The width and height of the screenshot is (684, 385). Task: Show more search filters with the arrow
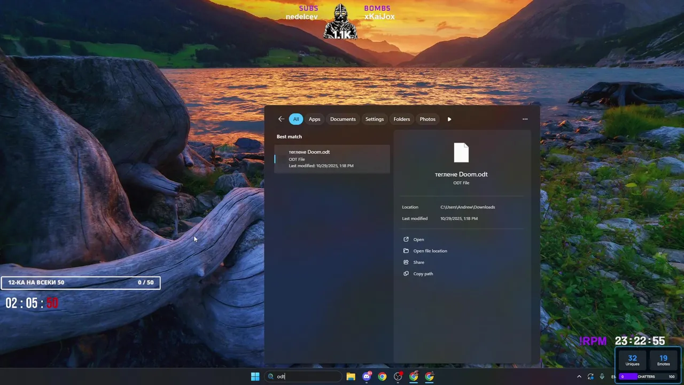click(449, 119)
